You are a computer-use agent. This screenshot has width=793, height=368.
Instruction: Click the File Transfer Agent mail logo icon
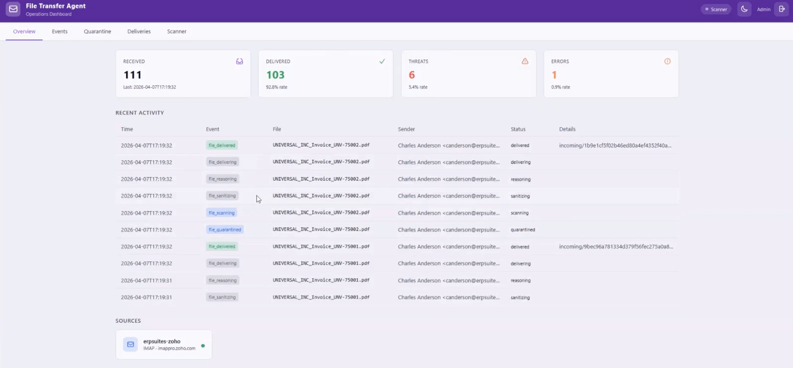tap(13, 9)
